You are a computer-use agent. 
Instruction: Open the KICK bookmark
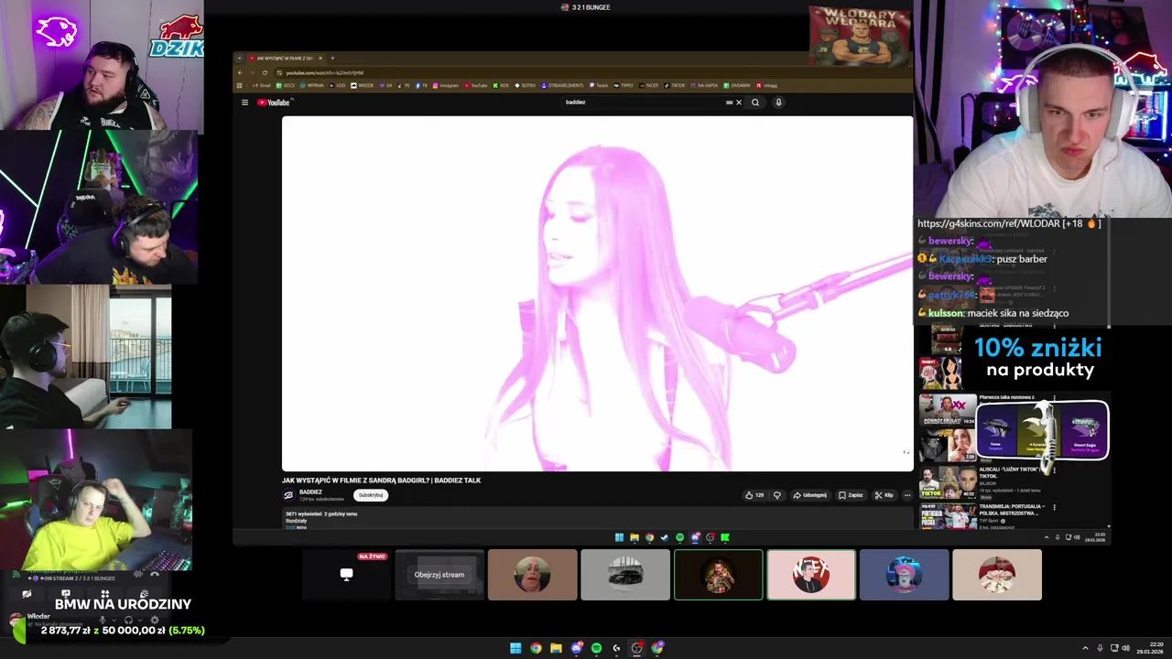pyautogui.click(x=501, y=85)
